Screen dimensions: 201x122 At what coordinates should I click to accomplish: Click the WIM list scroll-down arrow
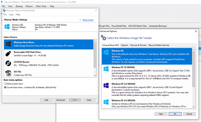(193, 107)
